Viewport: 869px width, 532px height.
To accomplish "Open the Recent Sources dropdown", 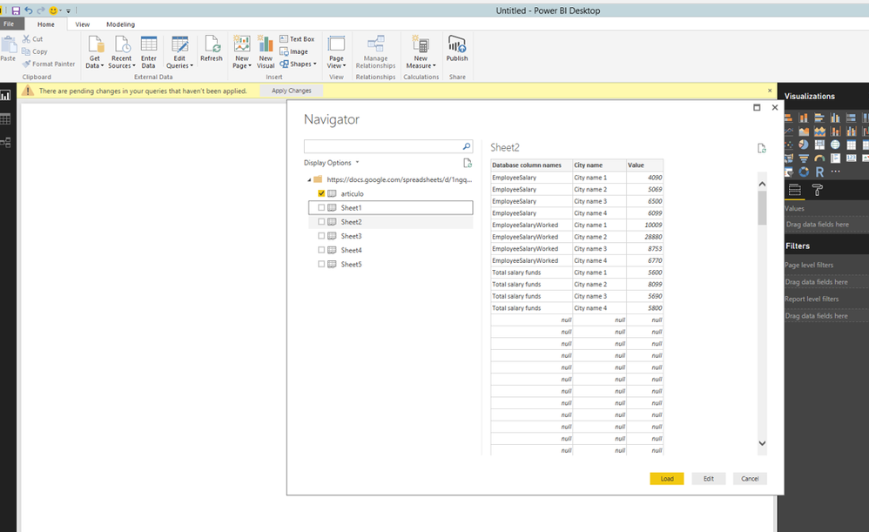I will coord(121,62).
